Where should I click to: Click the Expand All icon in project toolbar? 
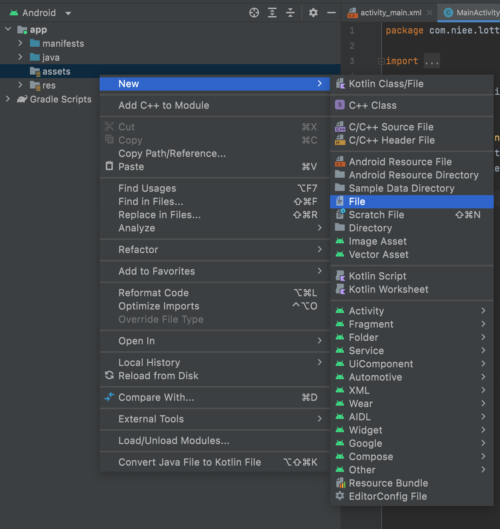(x=272, y=13)
